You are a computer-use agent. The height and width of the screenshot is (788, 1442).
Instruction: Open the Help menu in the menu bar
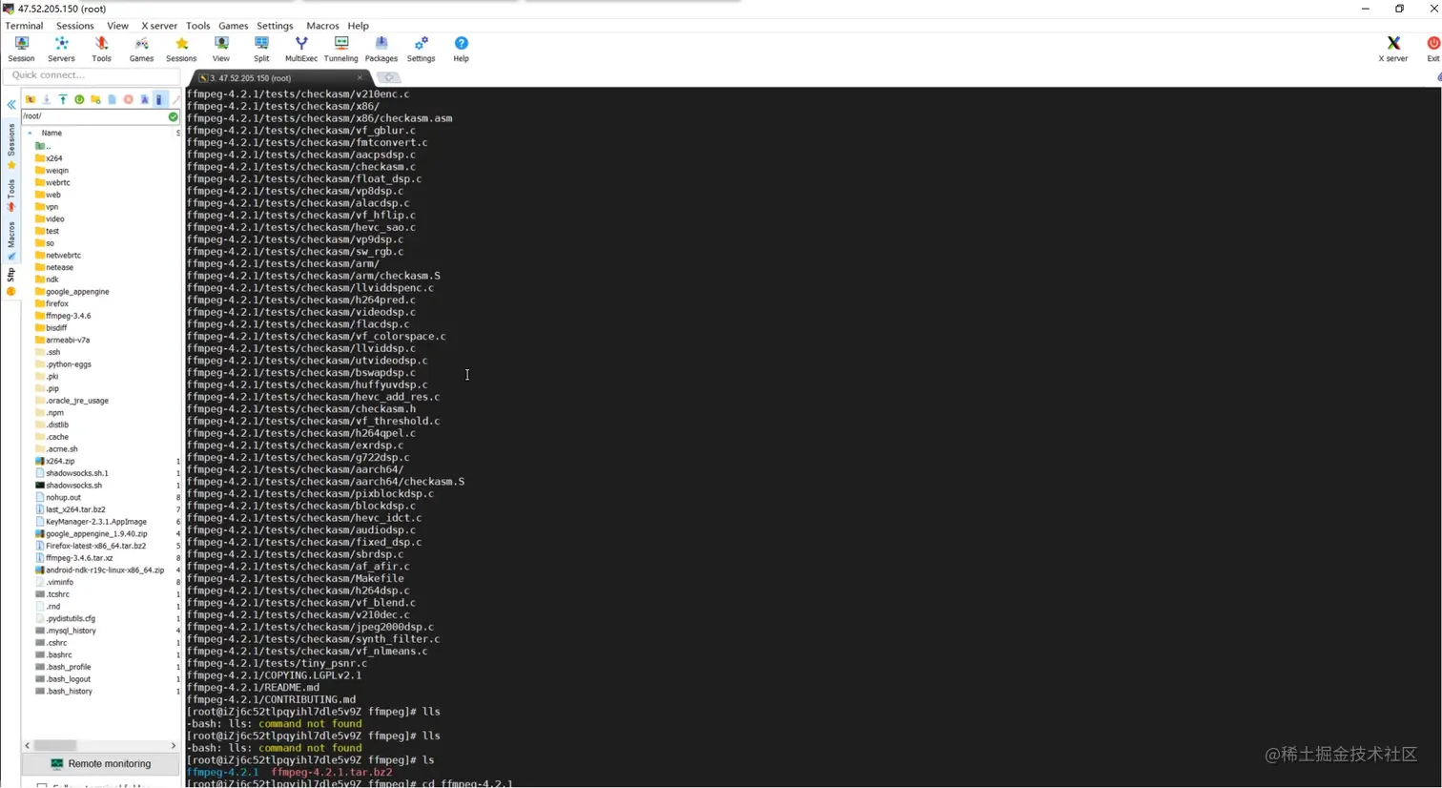[x=358, y=26]
